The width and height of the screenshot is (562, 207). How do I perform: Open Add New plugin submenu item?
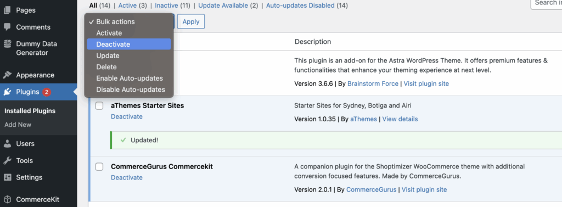[18, 125]
